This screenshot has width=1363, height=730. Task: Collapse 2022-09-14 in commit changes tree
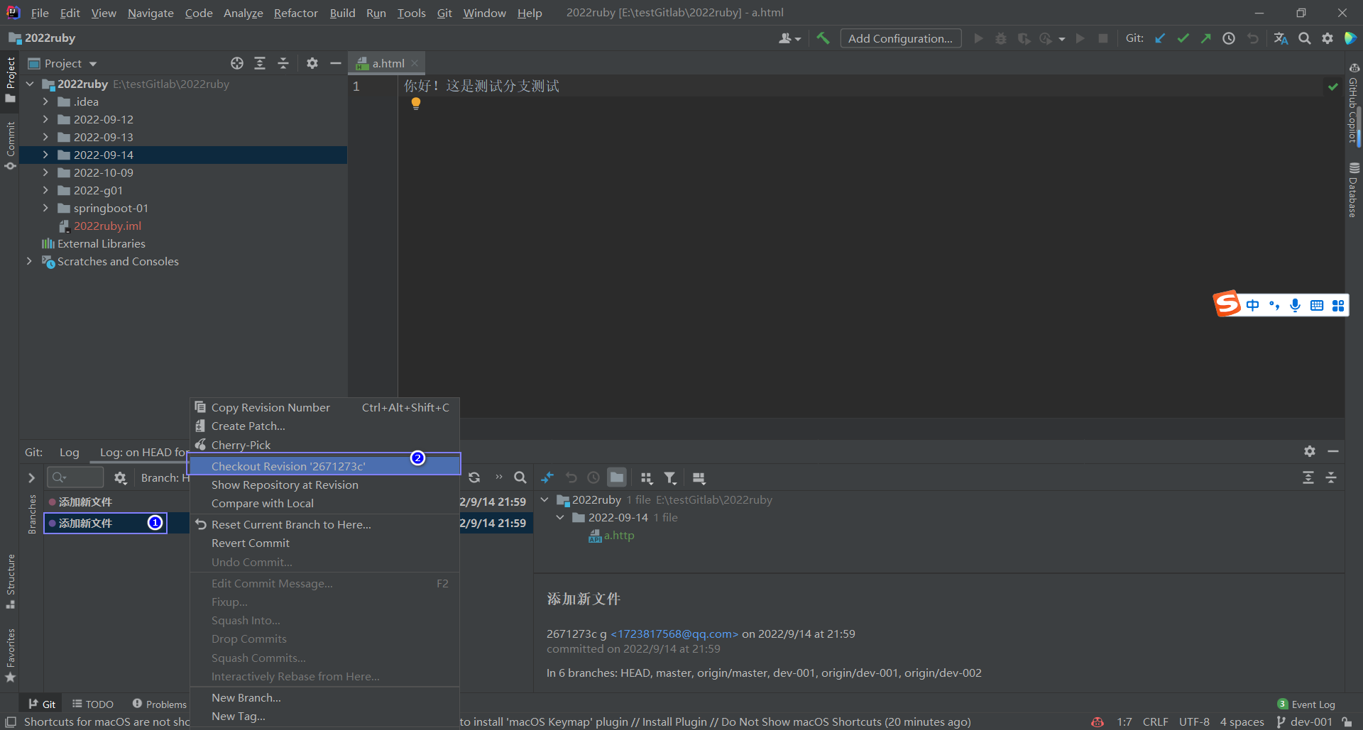click(560, 517)
